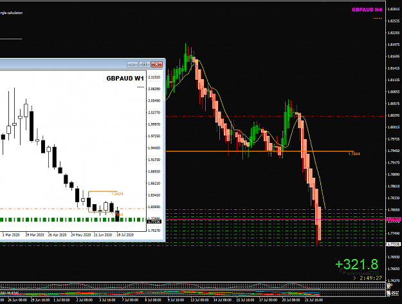Image resolution: width=402 pixels, height=304 pixels.
Task: Click the GBPAUD H4 chart title
Action: click(x=367, y=10)
